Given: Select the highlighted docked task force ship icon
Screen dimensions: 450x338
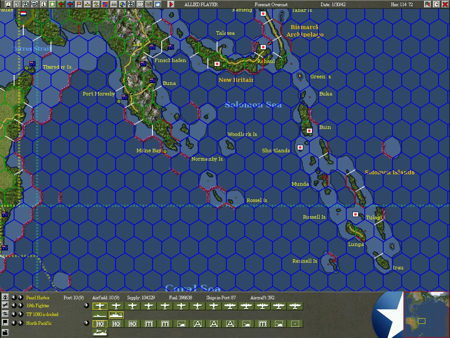Looking at the screenshot, I should click(116, 315).
